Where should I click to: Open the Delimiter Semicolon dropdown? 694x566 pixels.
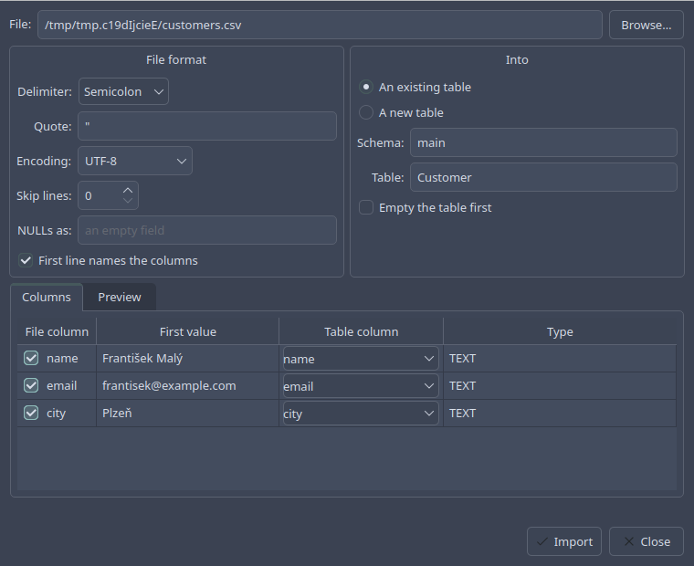(x=123, y=91)
